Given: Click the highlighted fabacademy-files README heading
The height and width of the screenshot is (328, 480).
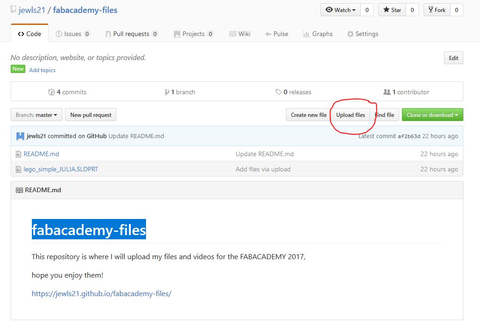Looking at the screenshot, I should point(89,230).
